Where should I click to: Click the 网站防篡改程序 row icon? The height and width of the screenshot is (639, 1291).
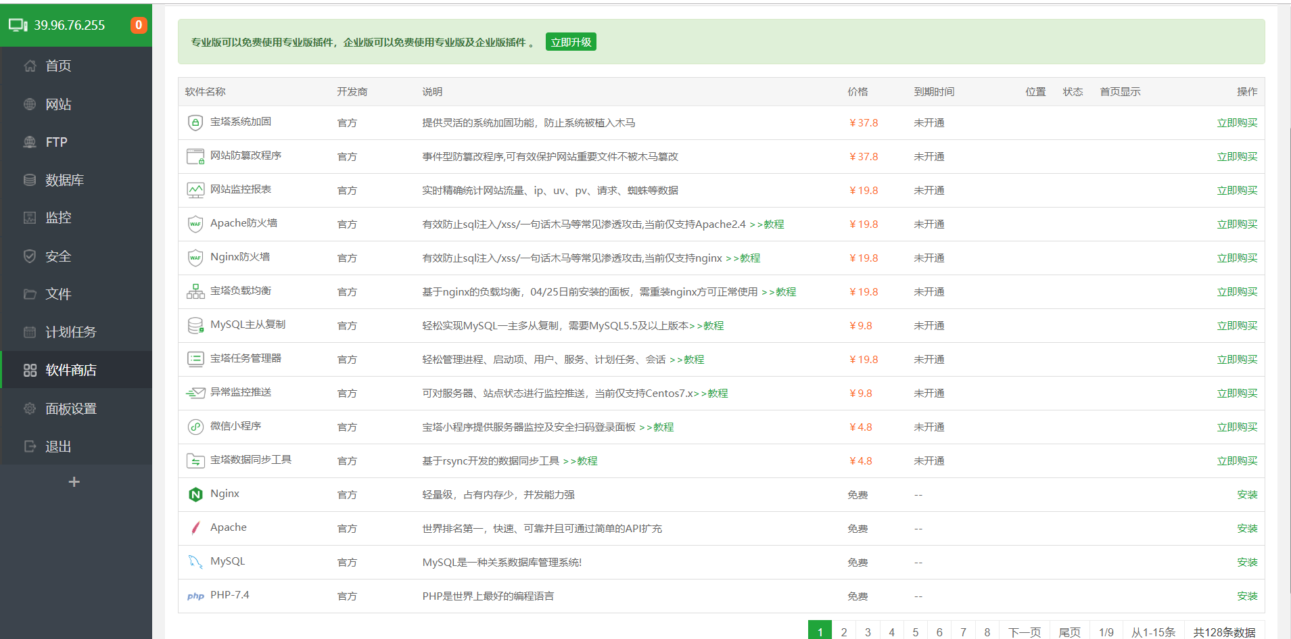[x=195, y=156]
